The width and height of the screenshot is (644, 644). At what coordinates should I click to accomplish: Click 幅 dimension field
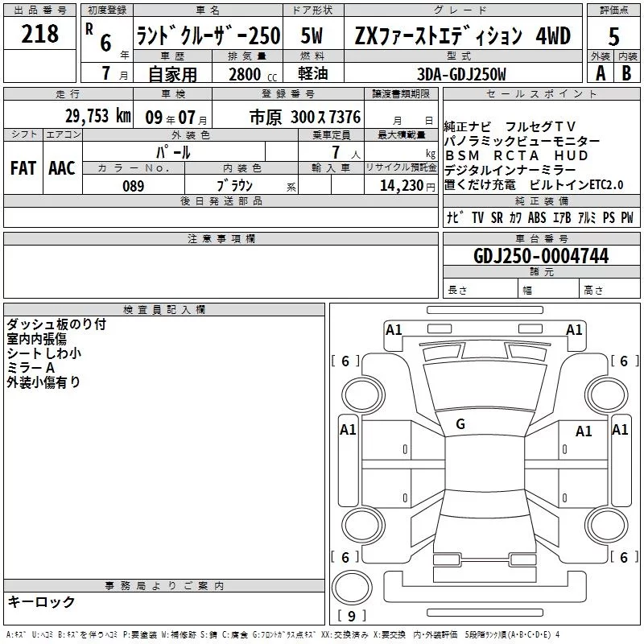(x=548, y=289)
